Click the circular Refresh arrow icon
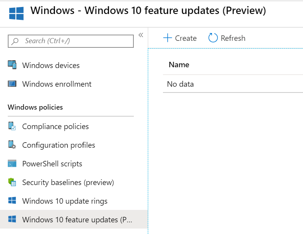303x234 pixels. pyautogui.click(x=213, y=38)
